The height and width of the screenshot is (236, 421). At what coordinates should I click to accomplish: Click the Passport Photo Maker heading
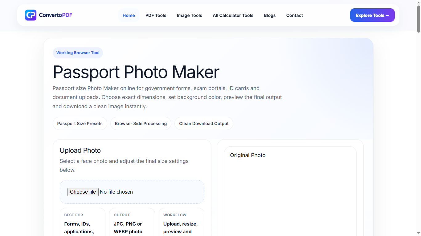click(136, 72)
